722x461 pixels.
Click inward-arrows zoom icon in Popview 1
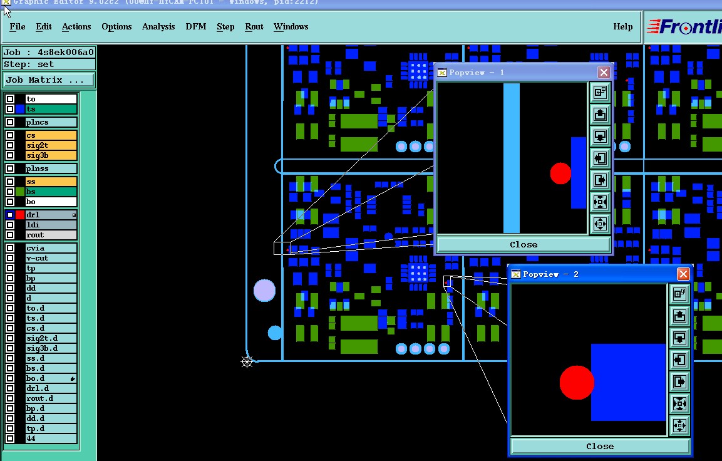600,202
